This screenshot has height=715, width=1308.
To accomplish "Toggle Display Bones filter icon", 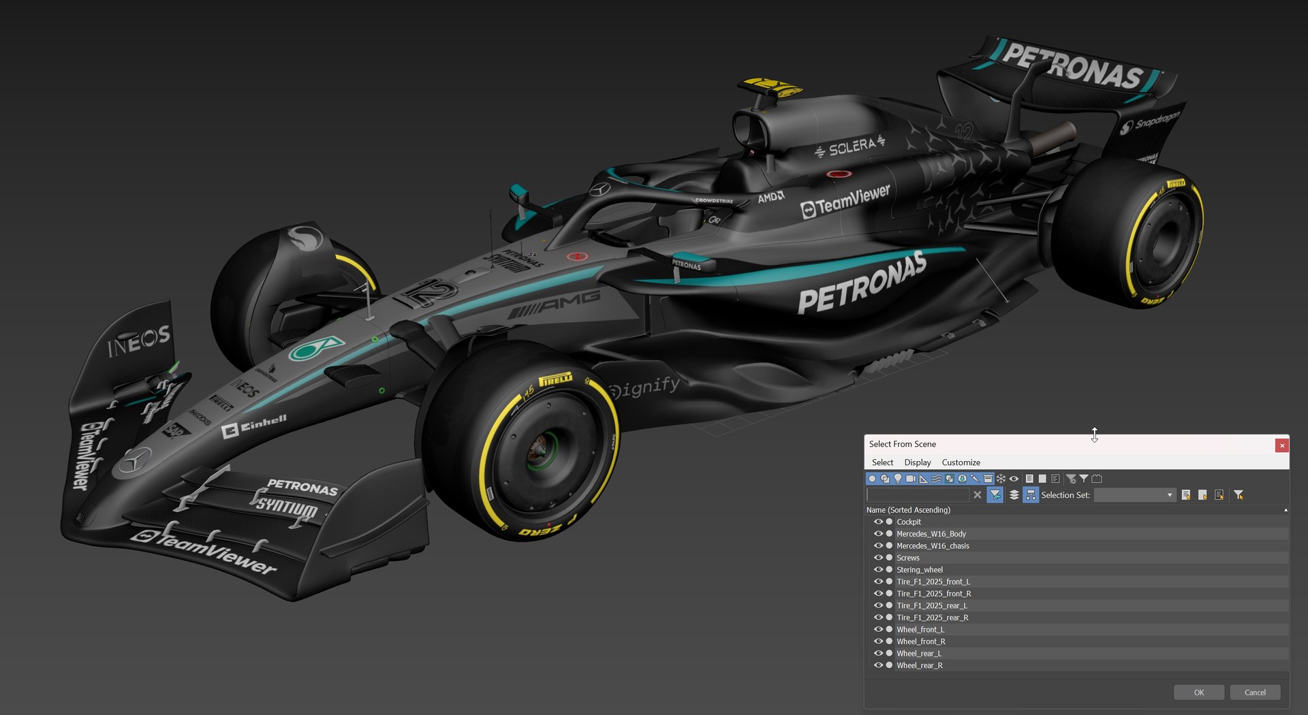I will [975, 479].
